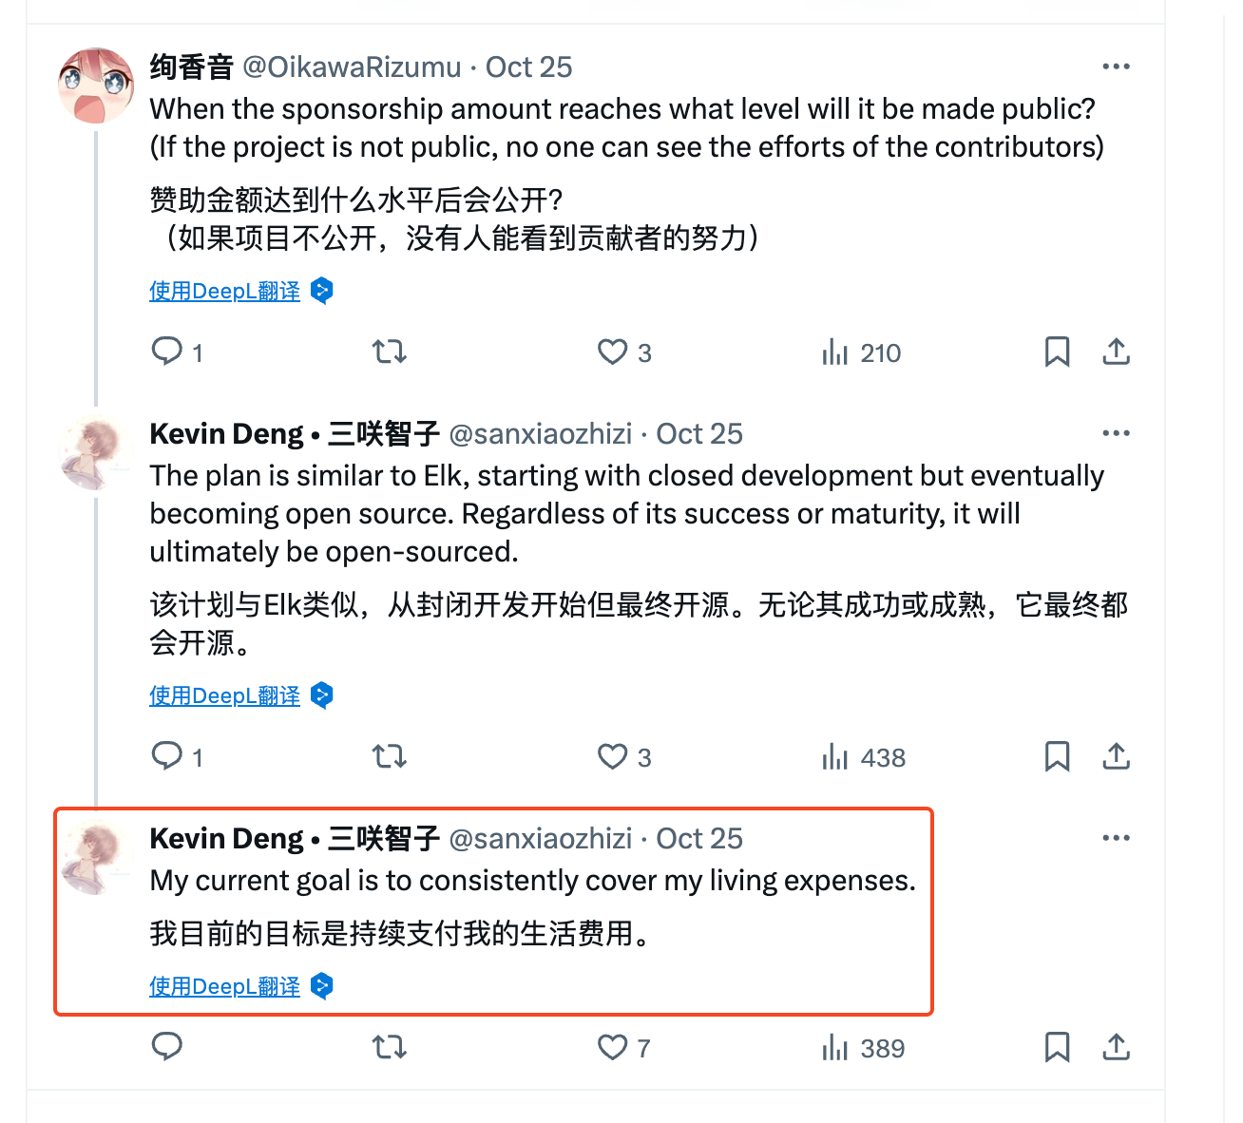Open more options on living expenses tweet
The height and width of the screenshot is (1123, 1243).
coord(1116,838)
